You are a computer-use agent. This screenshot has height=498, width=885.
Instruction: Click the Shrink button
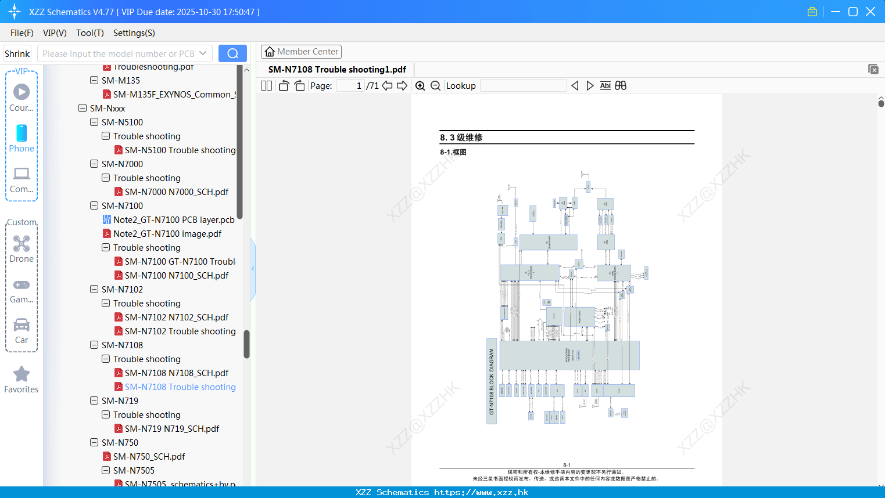[17, 53]
